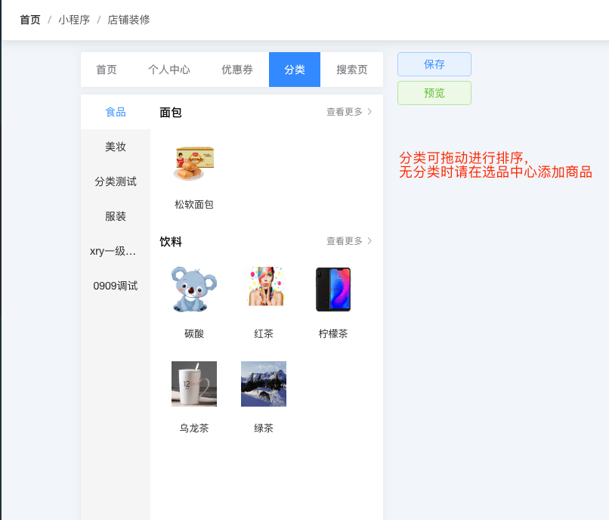Go to 首页 in the breadcrumb

coord(30,20)
